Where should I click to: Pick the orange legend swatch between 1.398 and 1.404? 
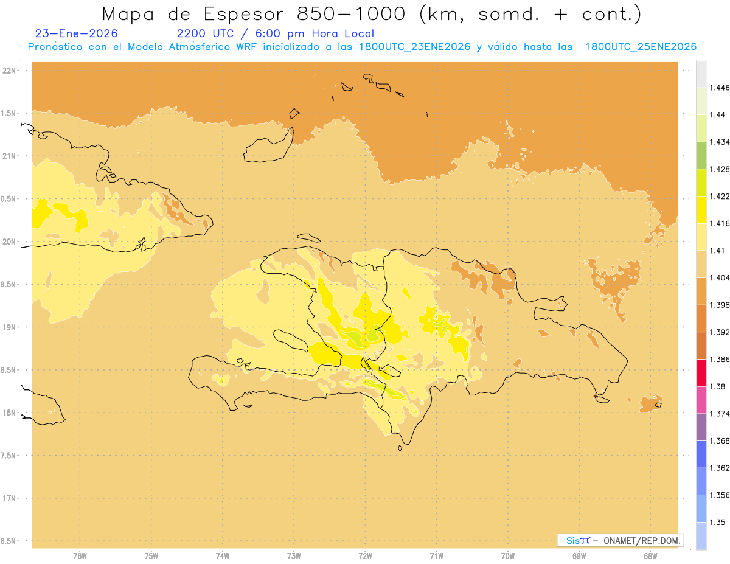point(701,291)
